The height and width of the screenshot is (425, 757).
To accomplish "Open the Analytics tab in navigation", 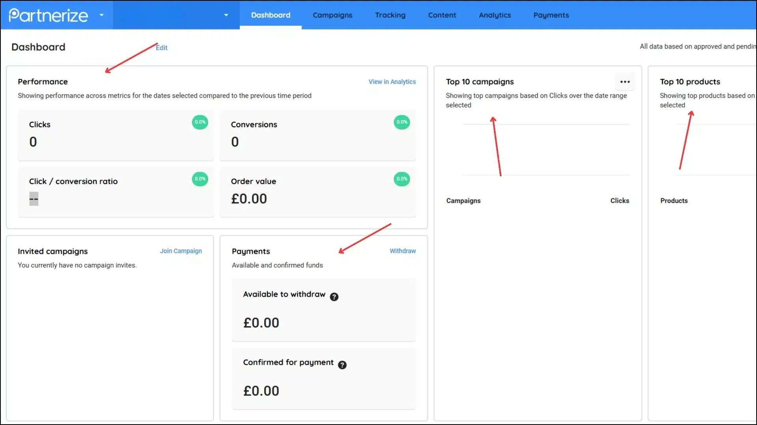I will (x=494, y=15).
